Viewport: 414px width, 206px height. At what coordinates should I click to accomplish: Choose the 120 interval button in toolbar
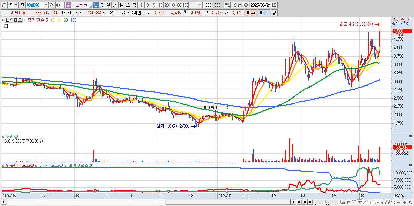(185, 5)
